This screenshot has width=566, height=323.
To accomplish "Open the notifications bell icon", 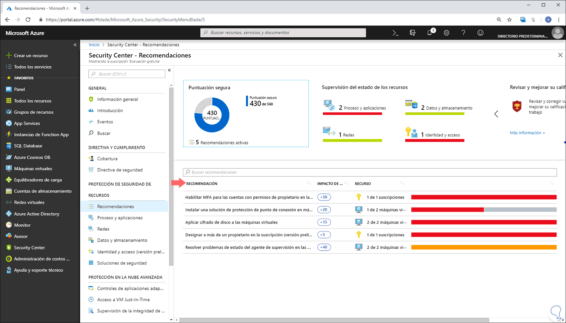I will (430, 33).
